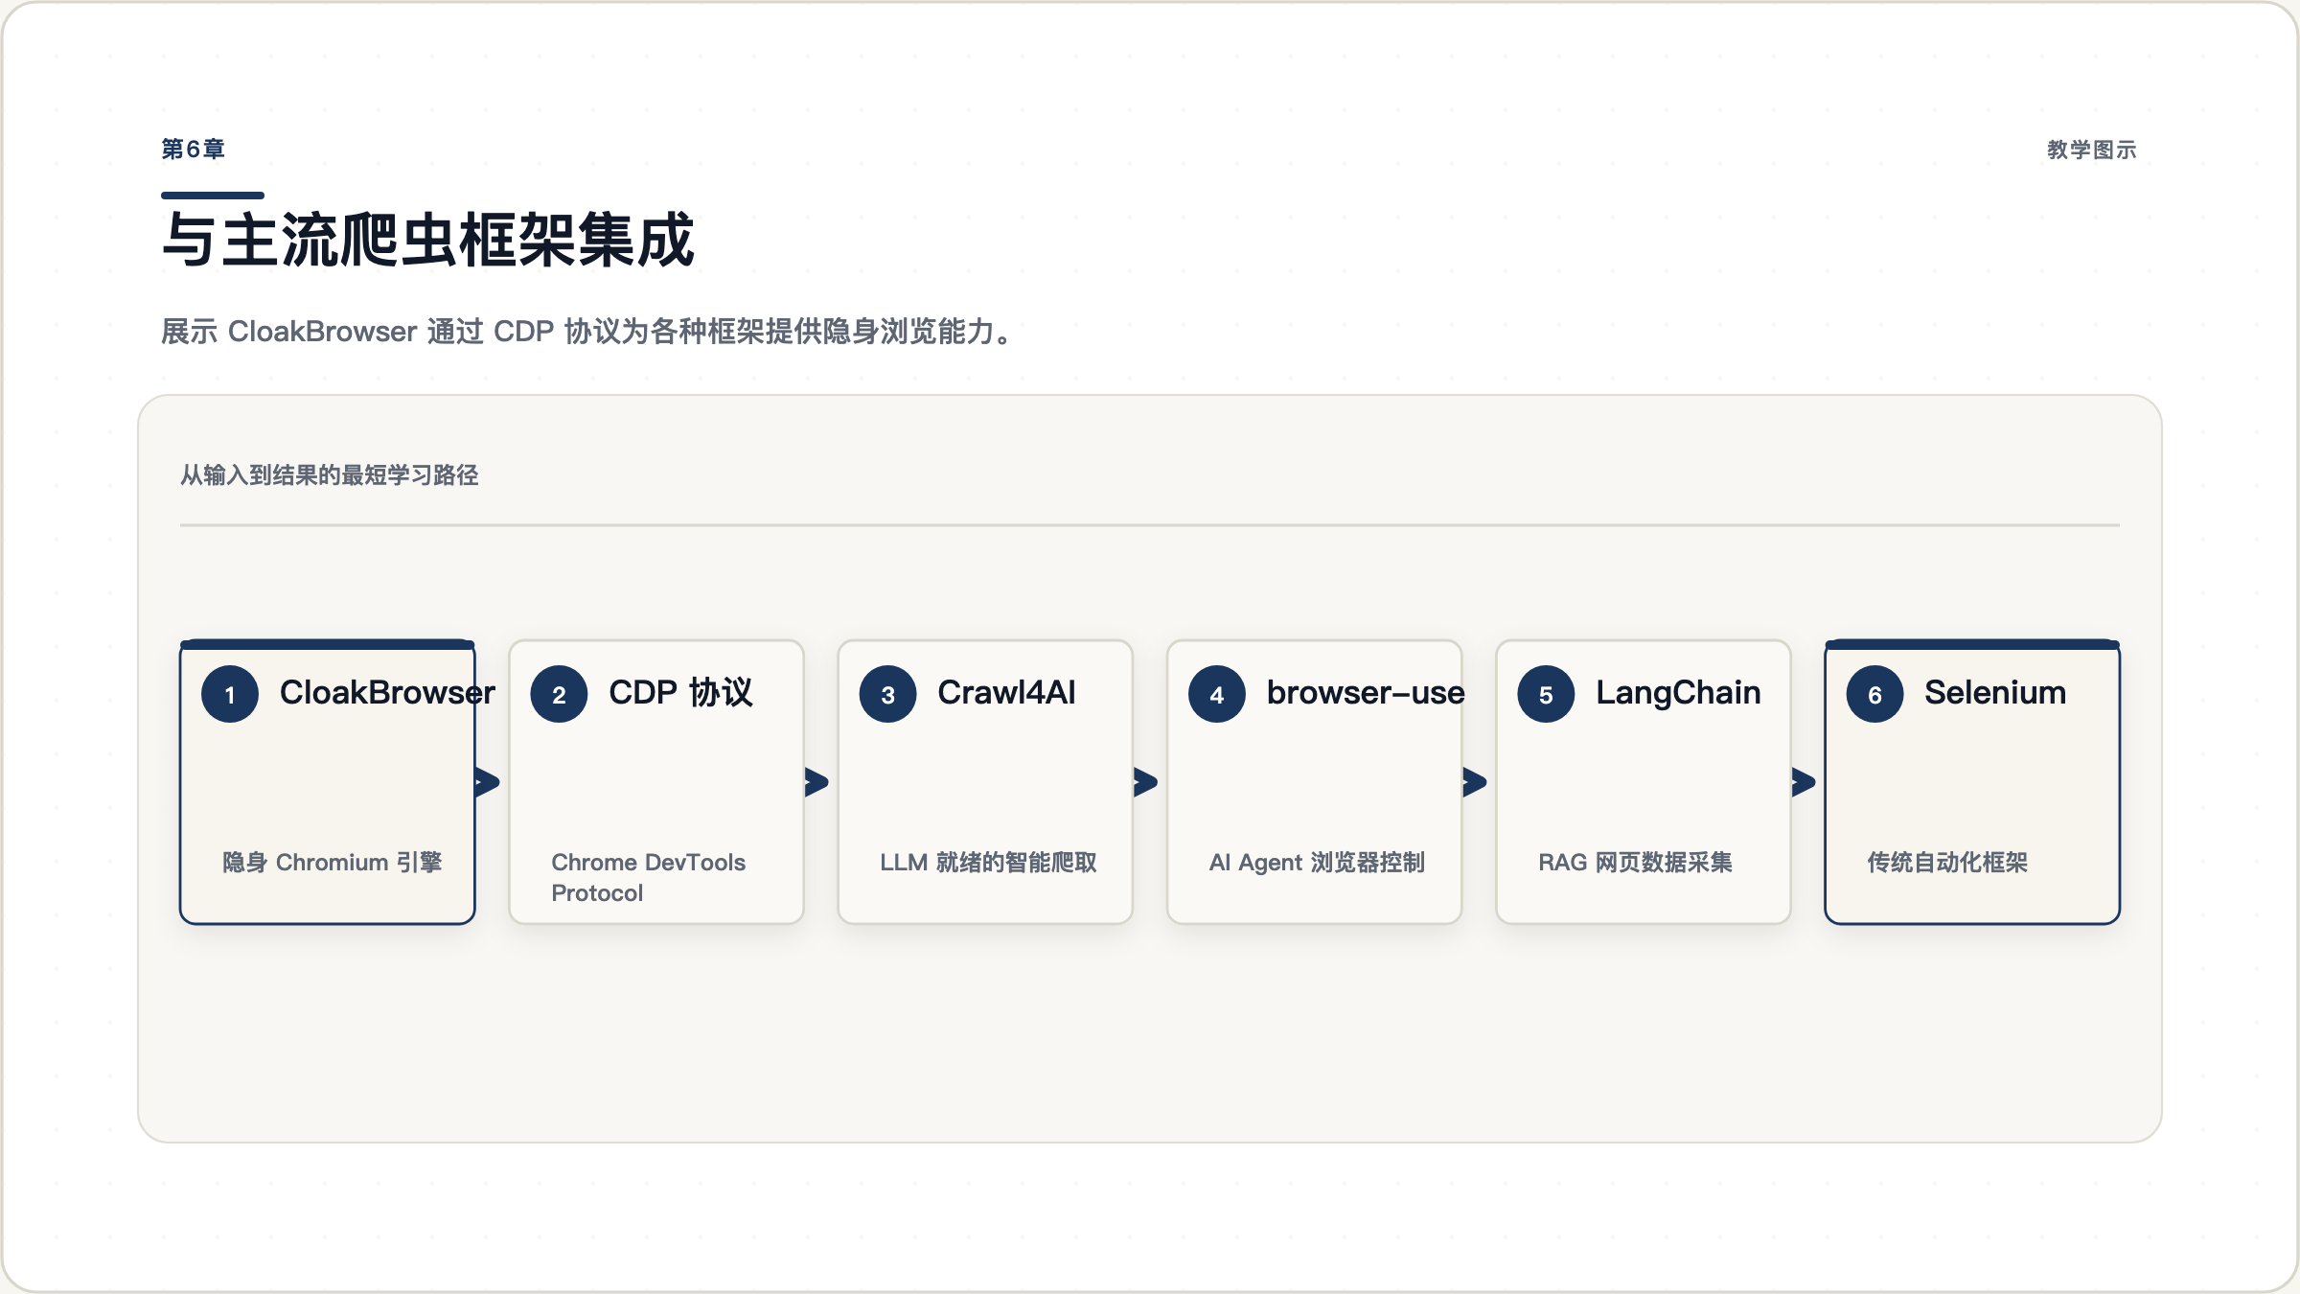Select the Crawl4AI card title

click(1006, 692)
